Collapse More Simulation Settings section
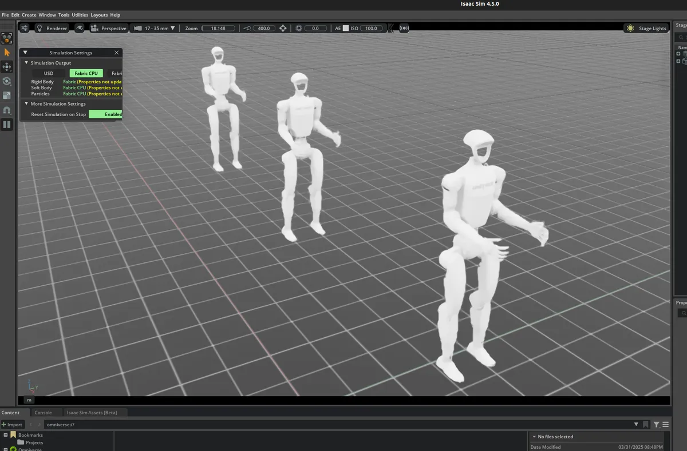 (x=26, y=104)
